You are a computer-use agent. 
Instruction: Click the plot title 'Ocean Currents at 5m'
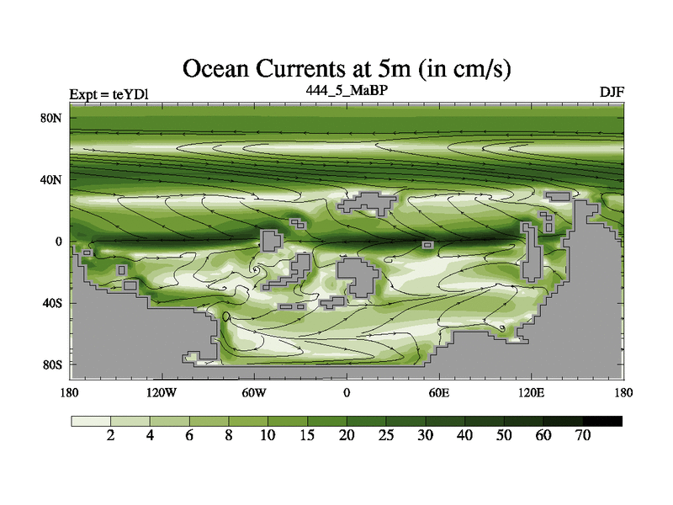347,69
